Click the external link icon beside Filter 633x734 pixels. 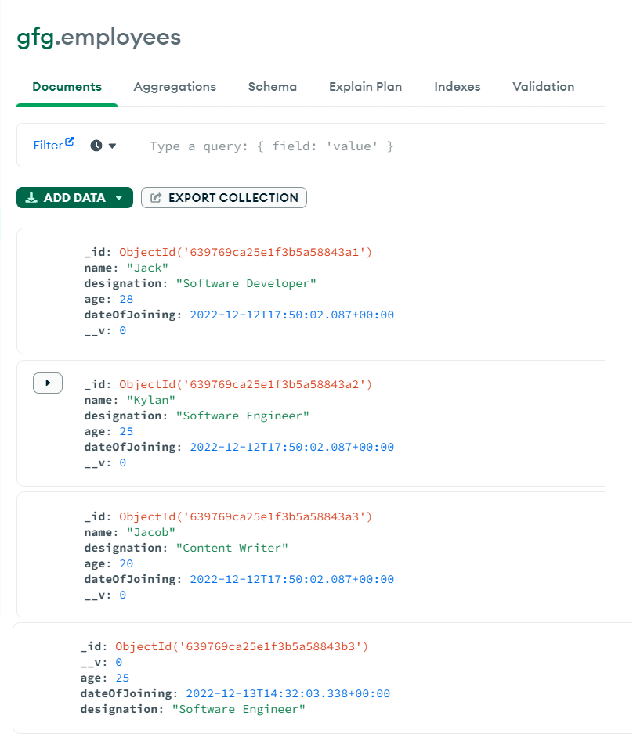click(x=70, y=142)
